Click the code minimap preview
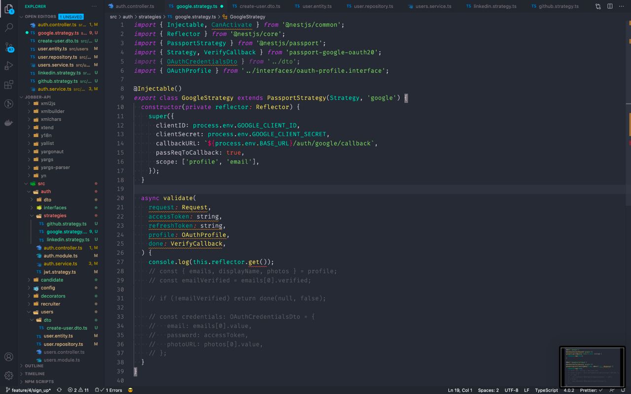Image resolution: width=631 pixels, height=394 pixels. [592, 367]
